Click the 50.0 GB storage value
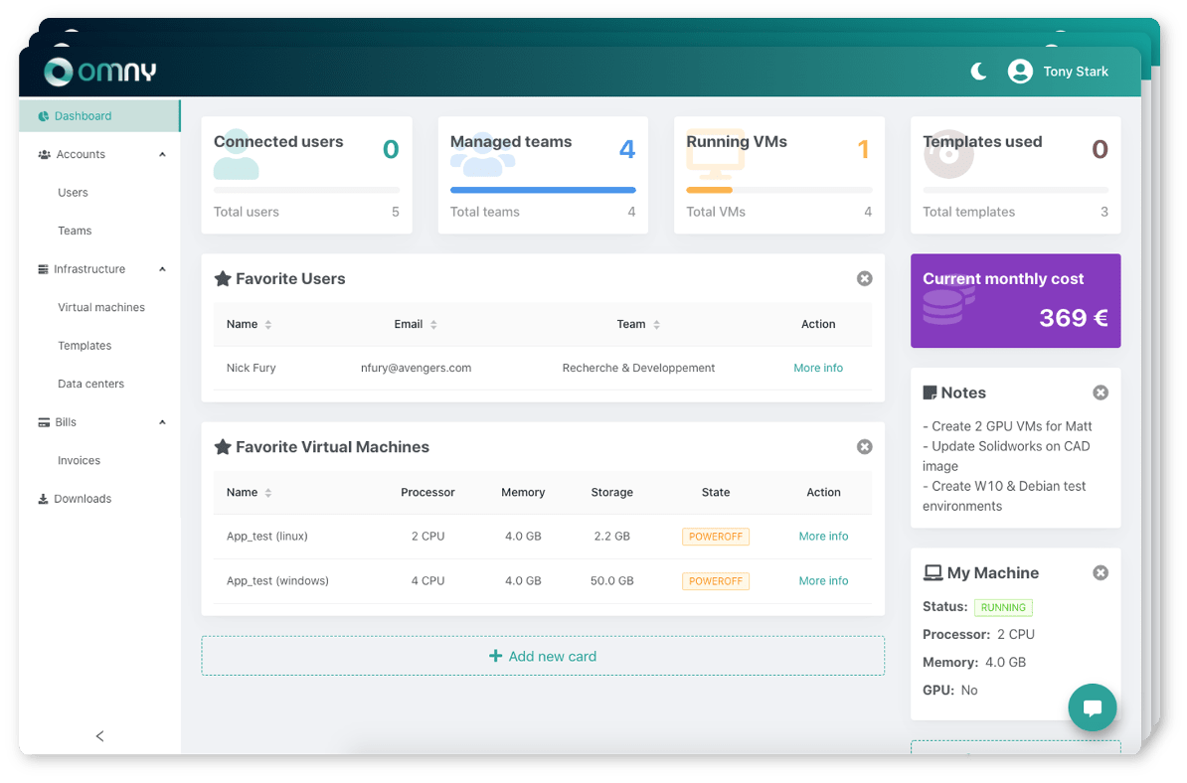The width and height of the screenshot is (1187, 783). [x=611, y=580]
